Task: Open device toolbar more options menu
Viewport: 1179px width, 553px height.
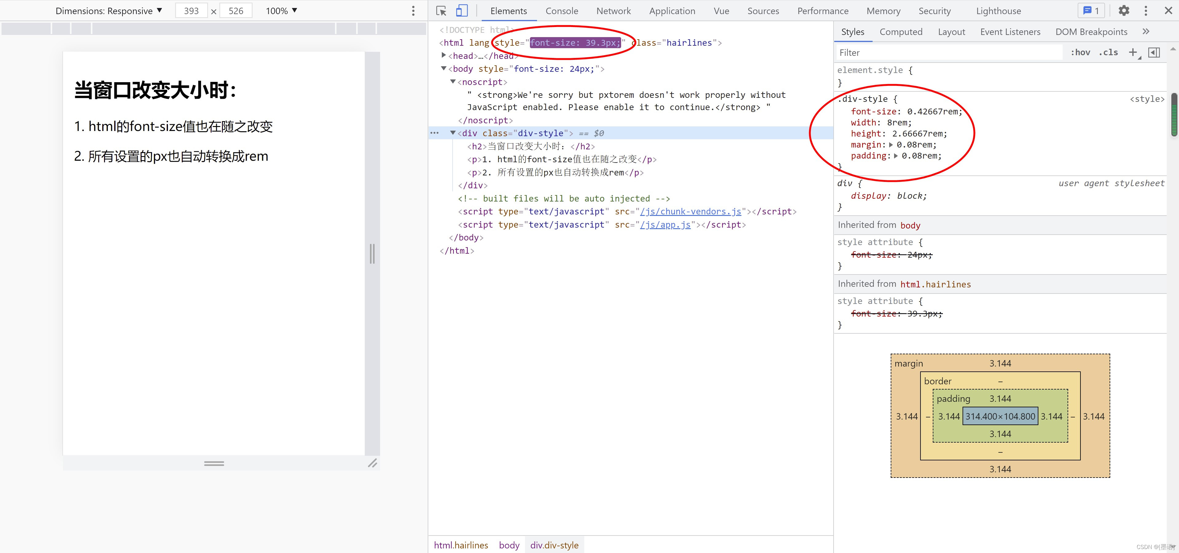Action: pos(413,11)
